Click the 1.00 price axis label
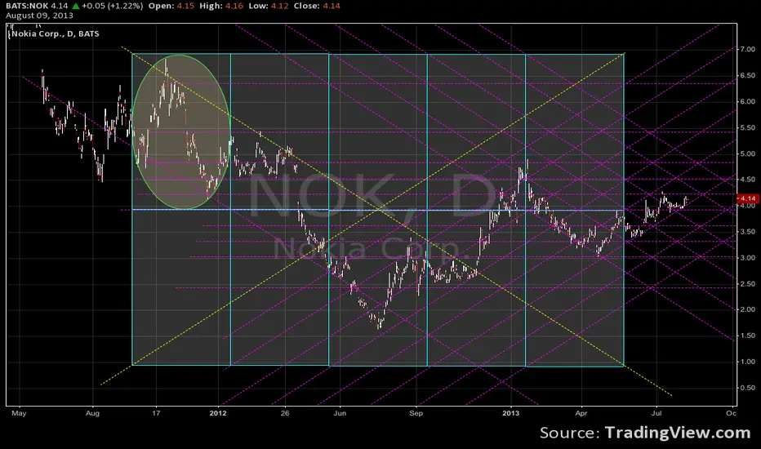 [x=747, y=362]
